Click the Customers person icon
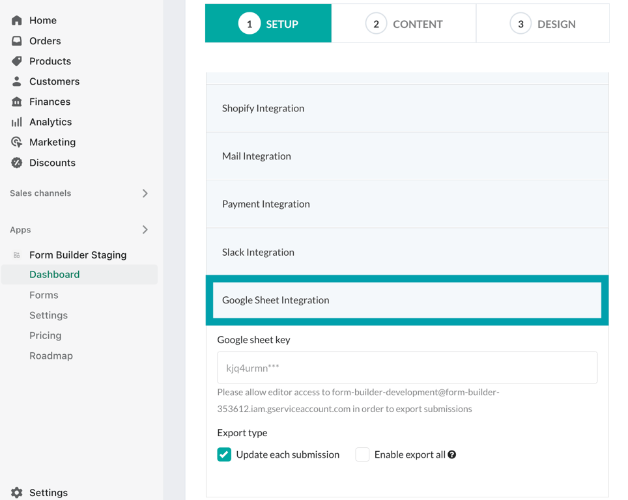 coord(17,81)
